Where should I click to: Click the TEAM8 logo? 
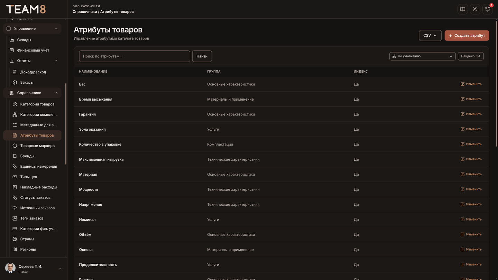[x=26, y=9]
